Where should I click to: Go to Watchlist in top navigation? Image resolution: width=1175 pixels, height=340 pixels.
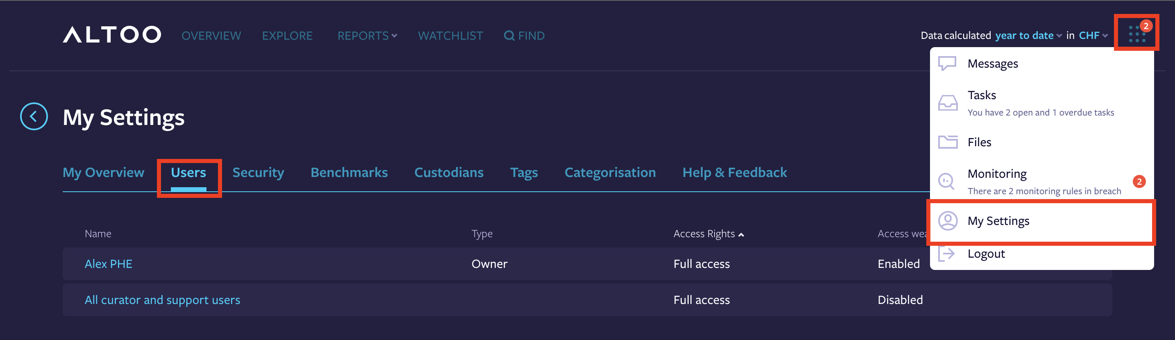[x=450, y=36]
